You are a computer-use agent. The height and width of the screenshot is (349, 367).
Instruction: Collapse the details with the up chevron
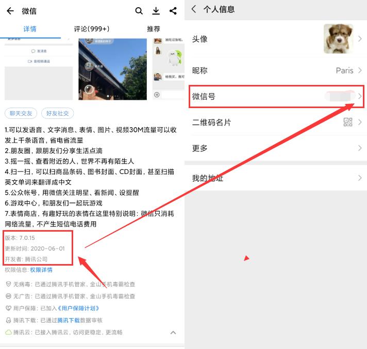click(173, 333)
